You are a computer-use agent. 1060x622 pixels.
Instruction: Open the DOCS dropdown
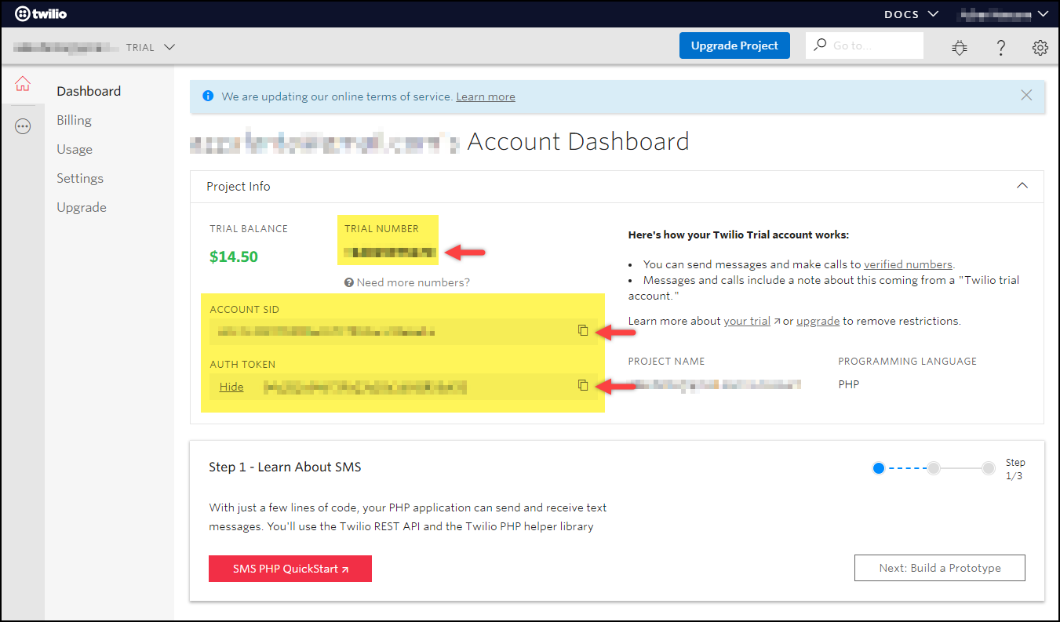tap(911, 14)
